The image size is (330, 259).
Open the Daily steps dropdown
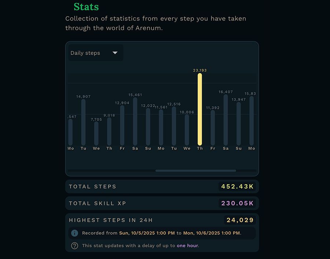coord(95,53)
